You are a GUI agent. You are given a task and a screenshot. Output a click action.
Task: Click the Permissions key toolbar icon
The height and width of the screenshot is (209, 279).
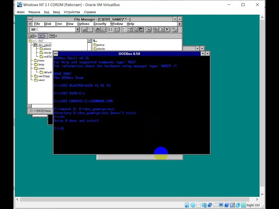click(x=175, y=30)
